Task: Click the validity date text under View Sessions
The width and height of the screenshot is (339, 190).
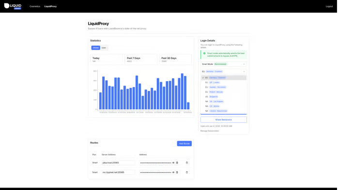Action: click(x=216, y=126)
